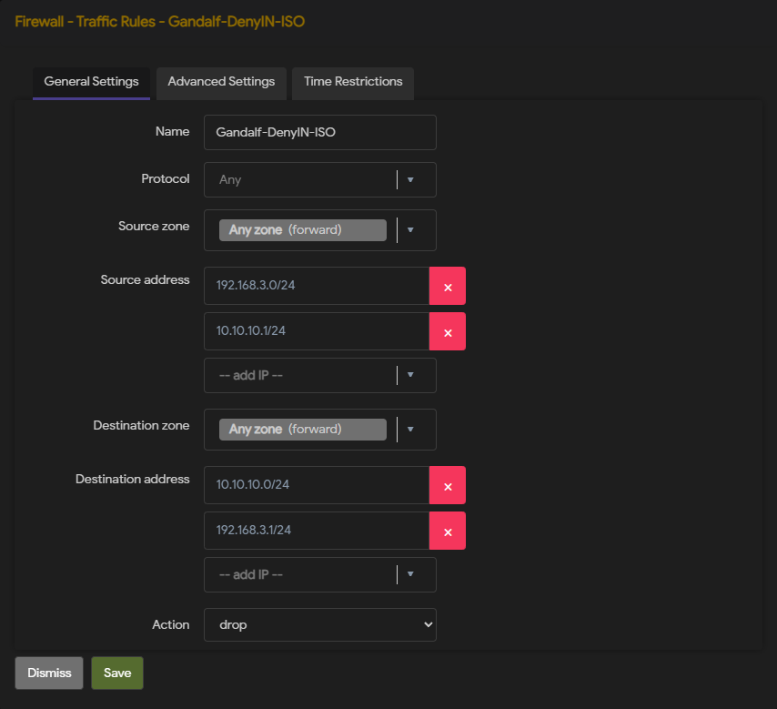This screenshot has width=777, height=709.
Task: Remove source address 192.168.3.0/24
Action: click(x=447, y=286)
